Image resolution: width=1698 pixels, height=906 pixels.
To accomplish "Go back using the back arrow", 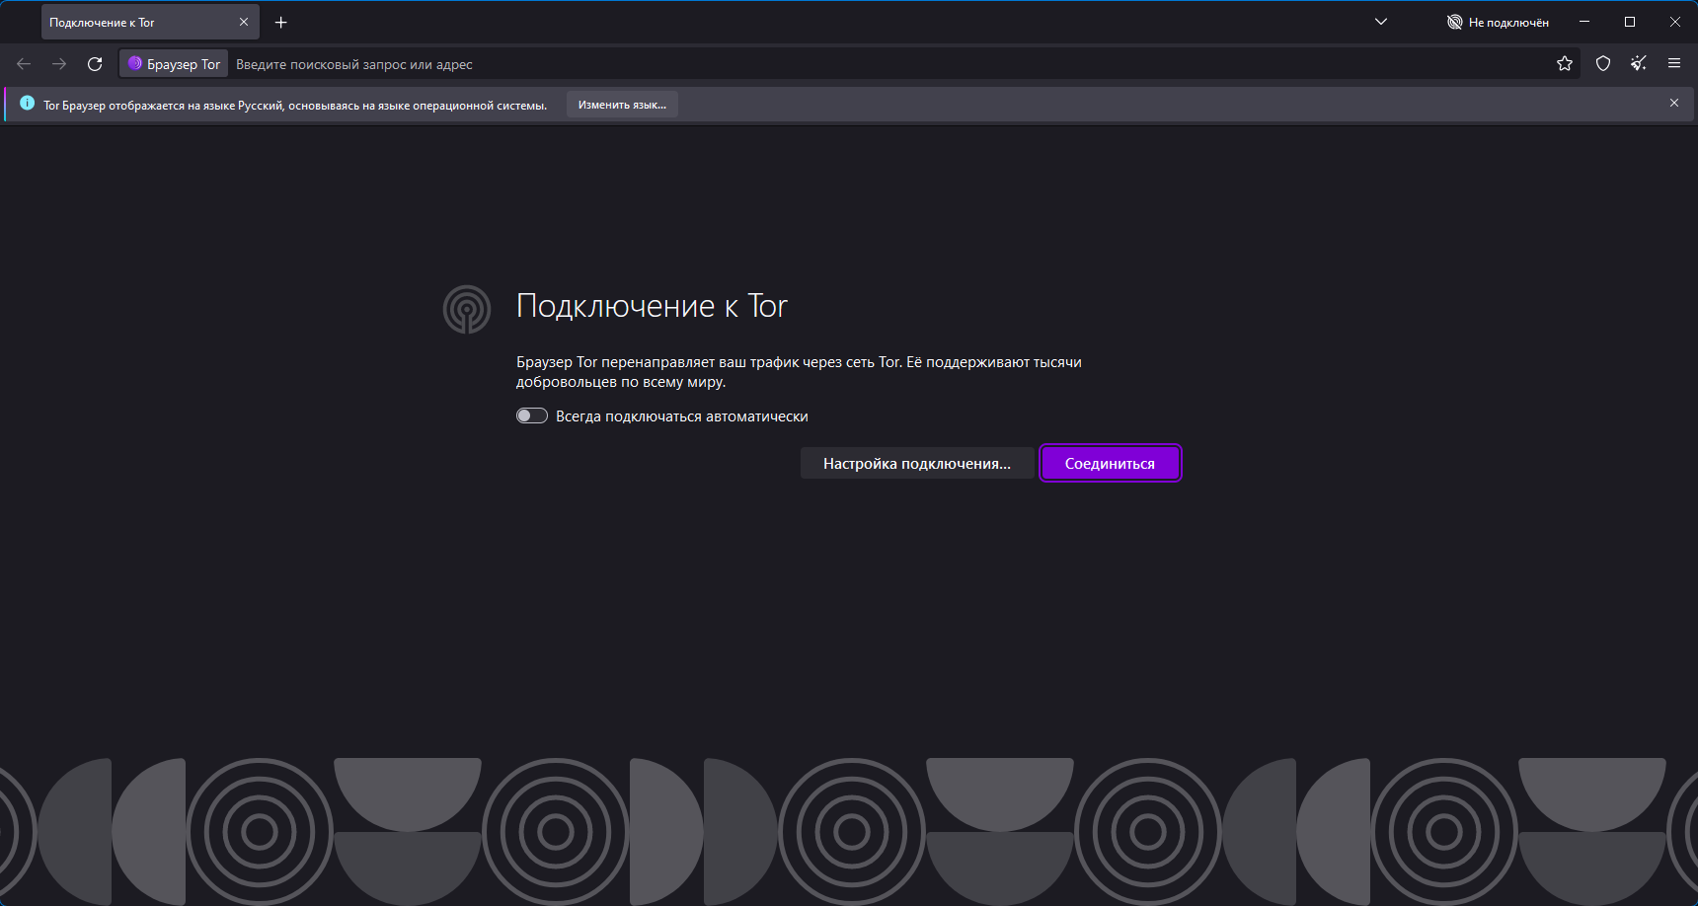I will point(24,64).
